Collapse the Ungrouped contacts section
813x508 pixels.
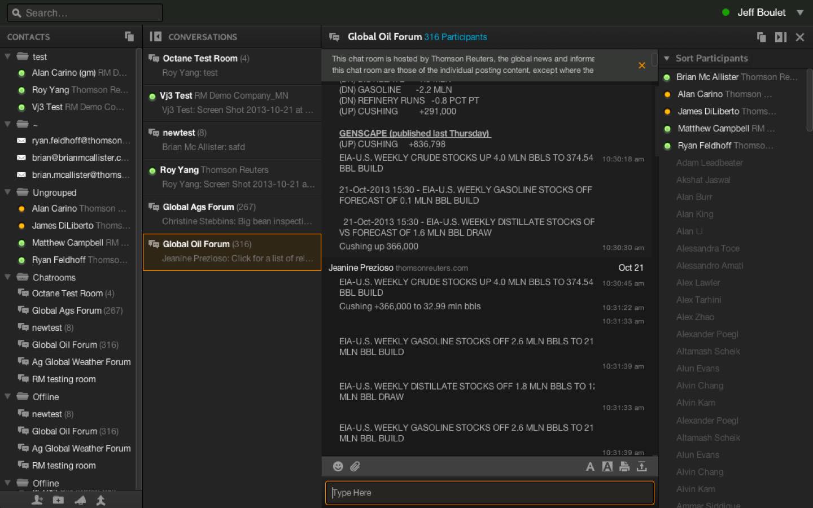[x=7, y=192]
